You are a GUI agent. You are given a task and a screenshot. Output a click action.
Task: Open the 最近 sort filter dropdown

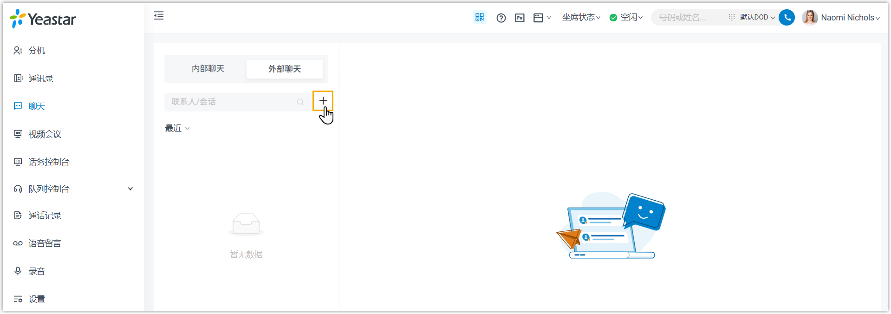[177, 129]
